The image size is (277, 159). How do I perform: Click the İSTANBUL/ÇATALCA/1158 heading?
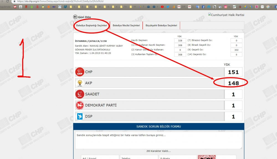coord(91,41)
